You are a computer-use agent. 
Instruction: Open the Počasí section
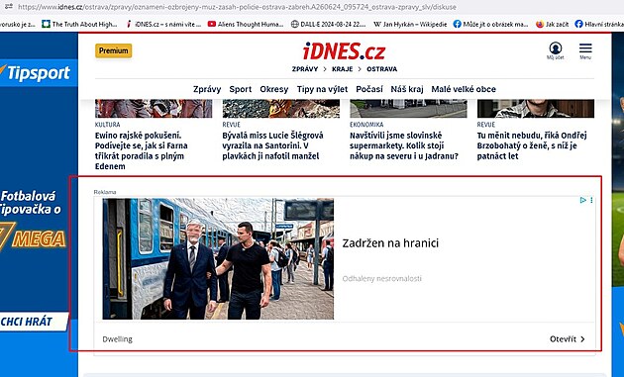(369, 89)
